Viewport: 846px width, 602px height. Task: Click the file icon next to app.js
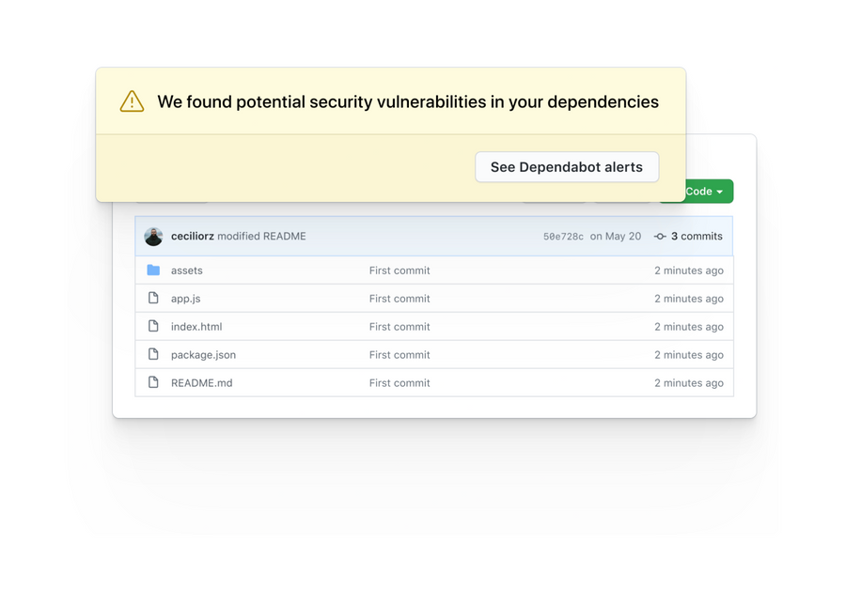(154, 299)
